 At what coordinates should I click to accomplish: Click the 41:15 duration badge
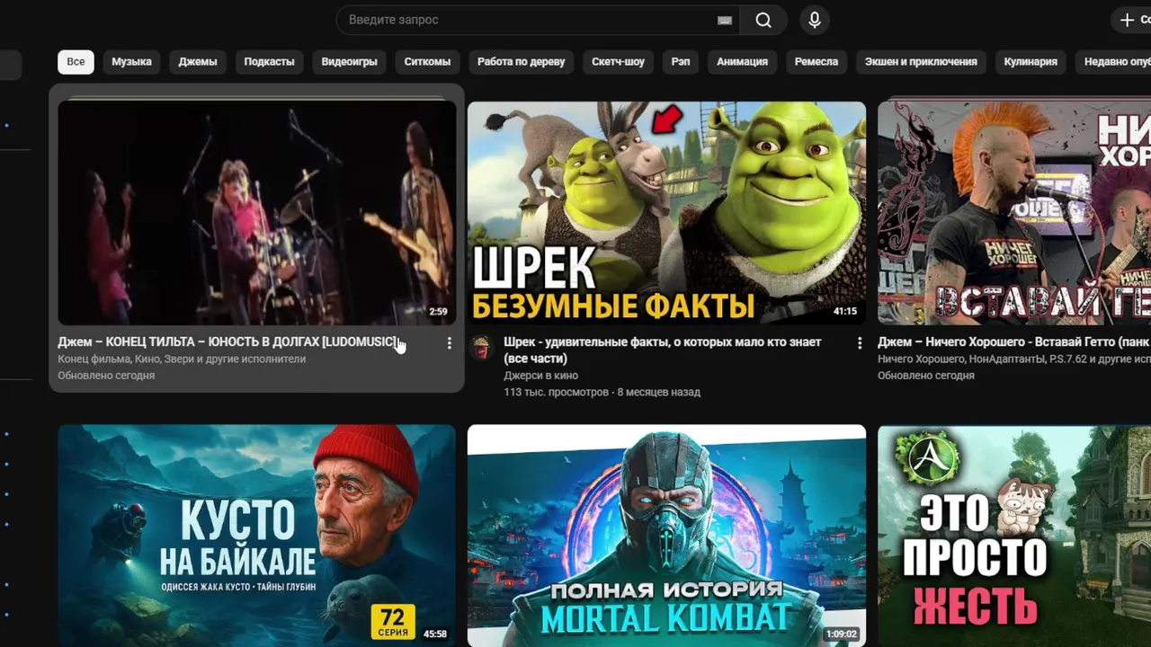(845, 312)
